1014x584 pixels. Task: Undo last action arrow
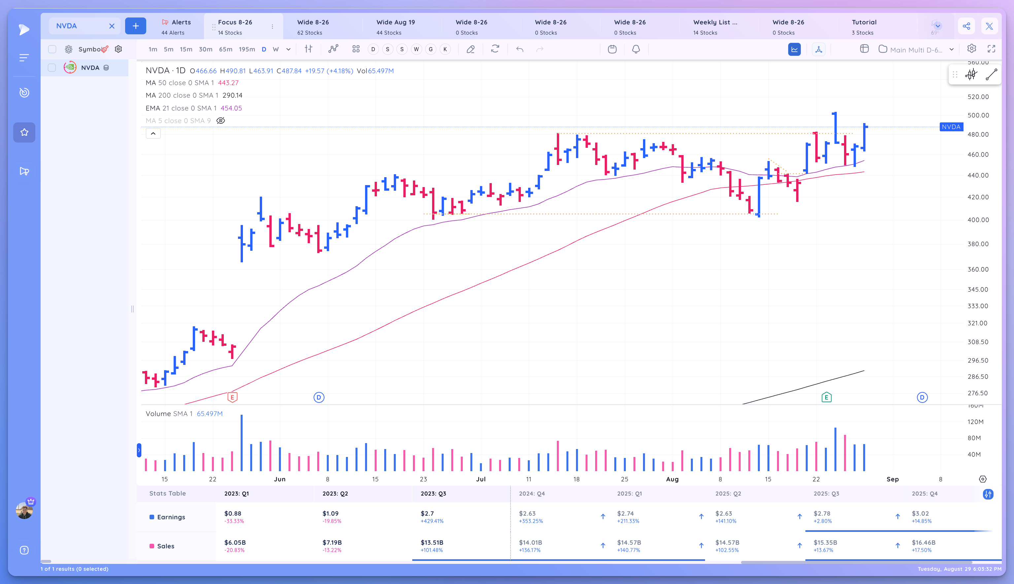click(520, 49)
